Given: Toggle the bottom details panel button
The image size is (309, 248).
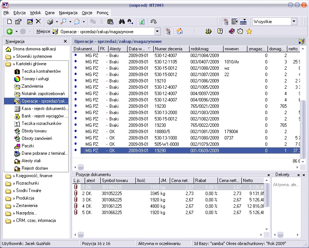Looking at the screenshot, I should [243, 22].
